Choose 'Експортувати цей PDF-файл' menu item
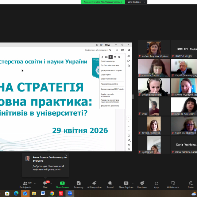 click(112, 89)
